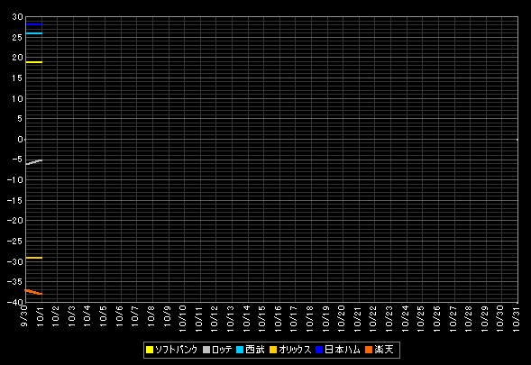Click the yellow ソフトバンク legend swatch

(150, 350)
